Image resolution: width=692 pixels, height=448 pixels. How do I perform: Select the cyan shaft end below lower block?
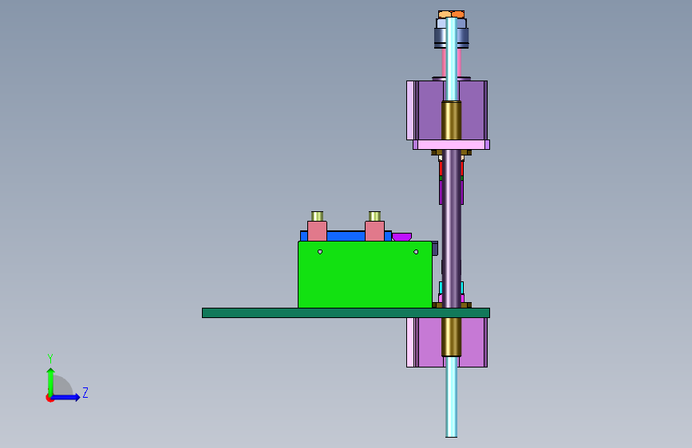[451, 397]
